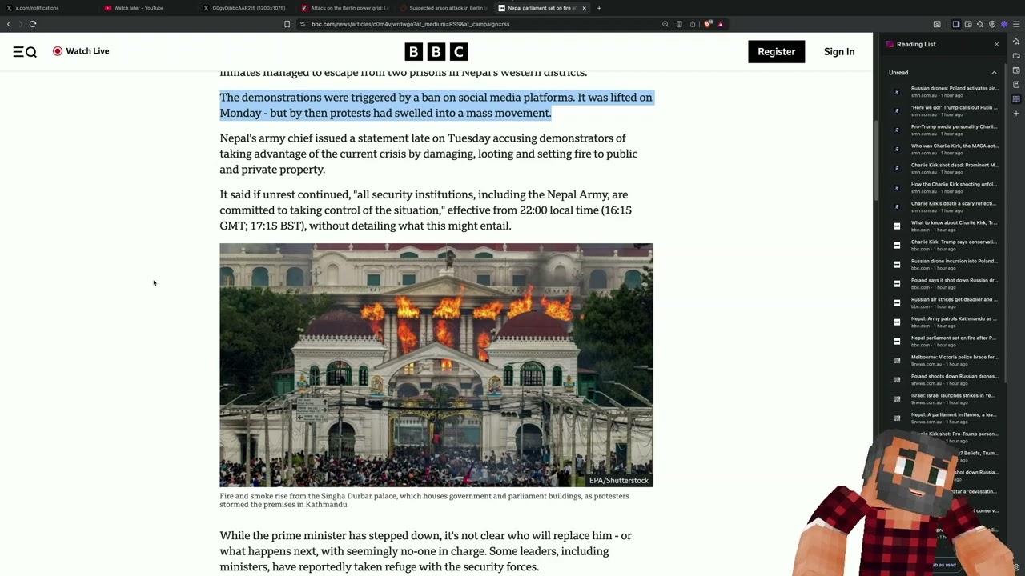Close the Nepal parliament set on fire tab
This screenshot has width=1025, height=576.
pyautogui.click(x=584, y=8)
